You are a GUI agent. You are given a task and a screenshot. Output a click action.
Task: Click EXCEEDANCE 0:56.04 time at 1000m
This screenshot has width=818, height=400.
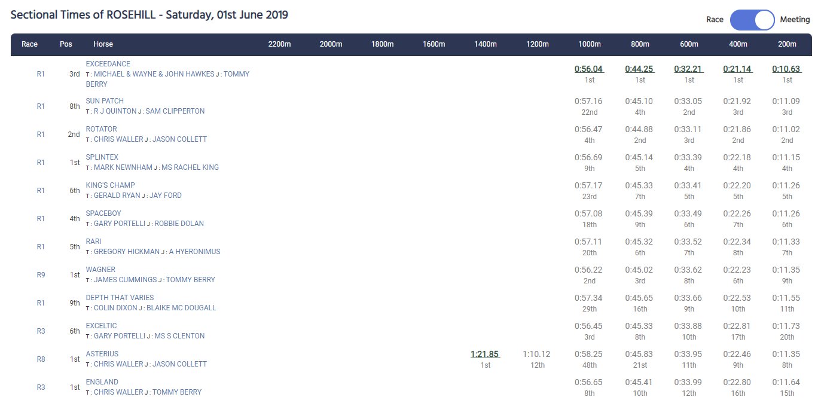pyautogui.click(x=589, y=69)
